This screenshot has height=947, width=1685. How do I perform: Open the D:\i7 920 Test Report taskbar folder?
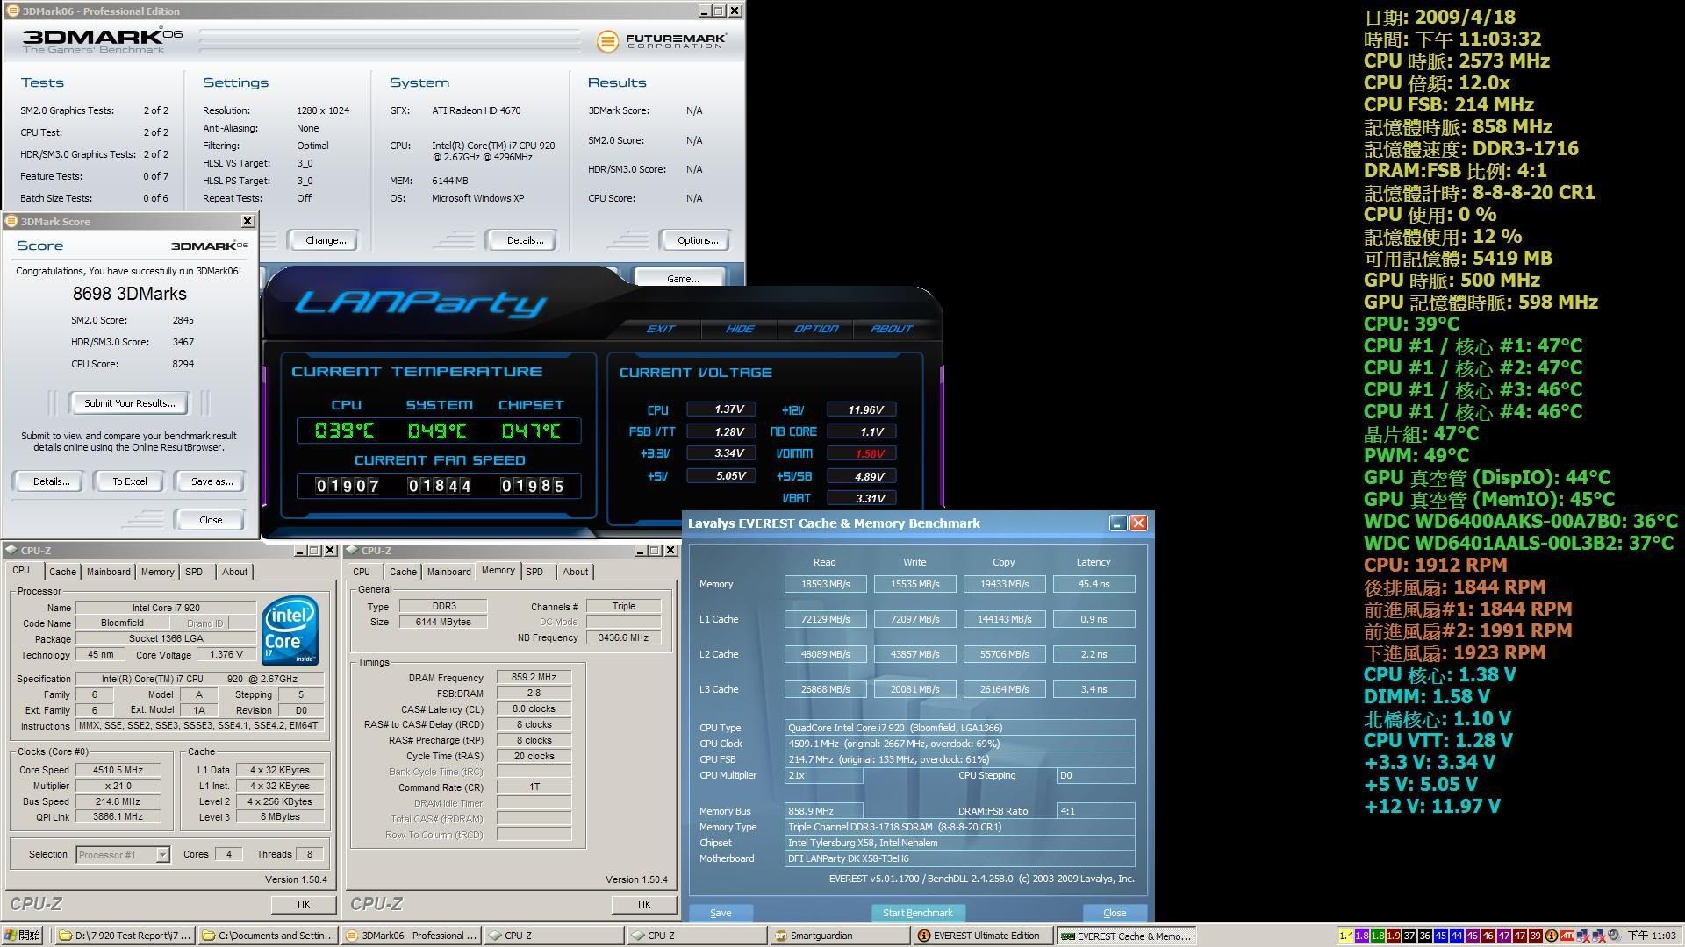coord(125,936)
